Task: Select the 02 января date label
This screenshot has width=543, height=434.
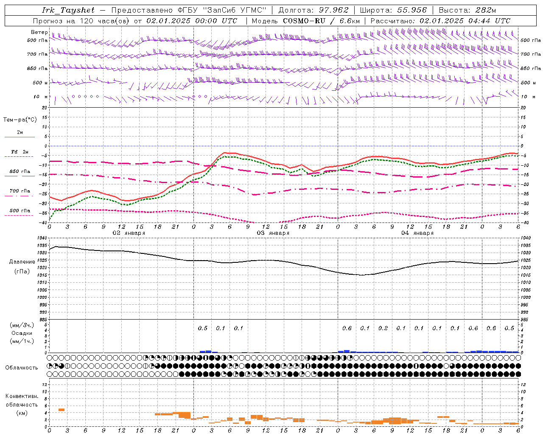Action: (129, 233)
